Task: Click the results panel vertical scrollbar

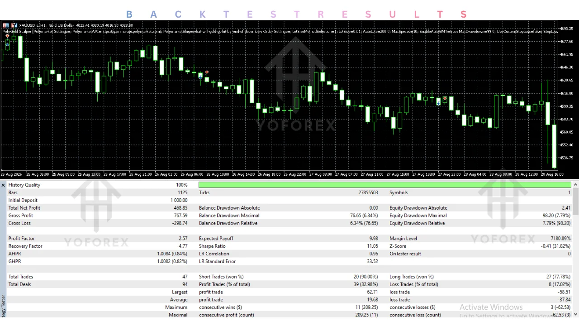Action: click(x=576, y=249)
